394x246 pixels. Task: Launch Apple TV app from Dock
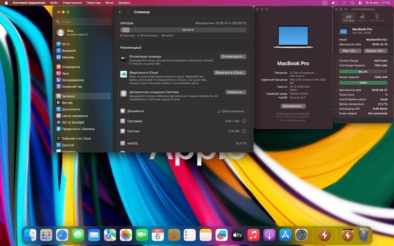237,235
